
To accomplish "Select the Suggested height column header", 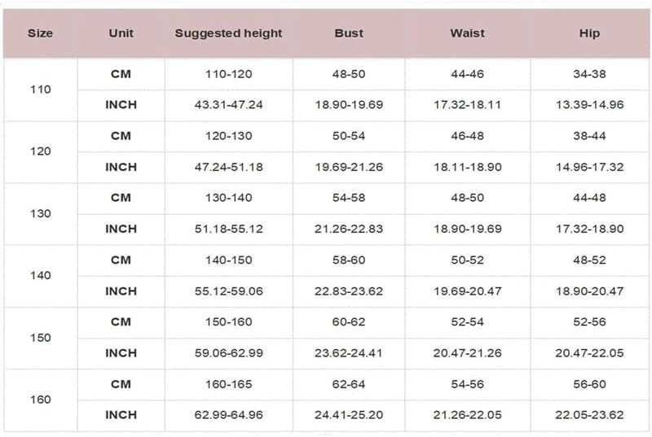I will 228,33.
